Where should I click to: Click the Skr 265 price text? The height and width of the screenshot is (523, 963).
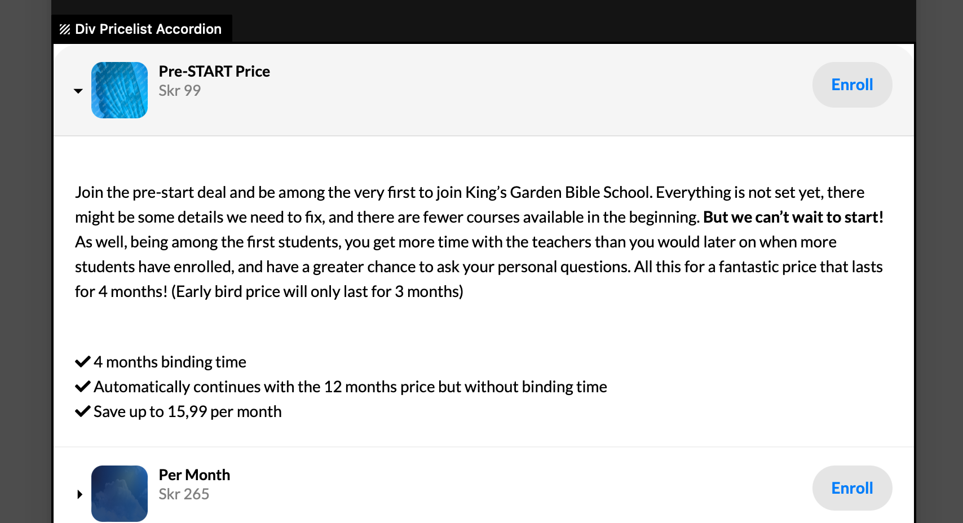(x=184, y=494)
